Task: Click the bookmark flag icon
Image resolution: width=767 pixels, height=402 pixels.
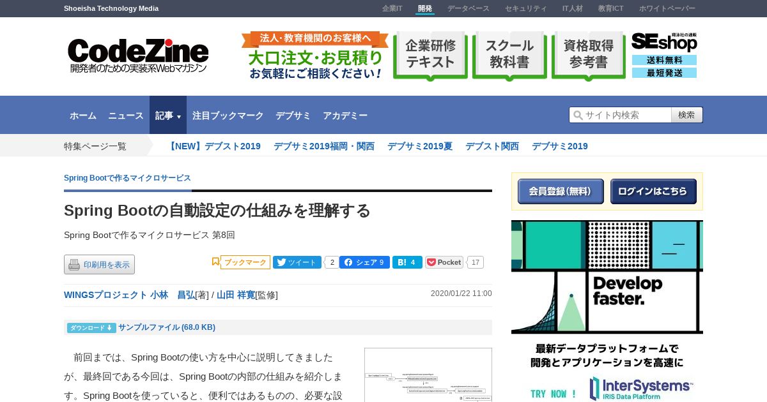Action: [215, 262]
